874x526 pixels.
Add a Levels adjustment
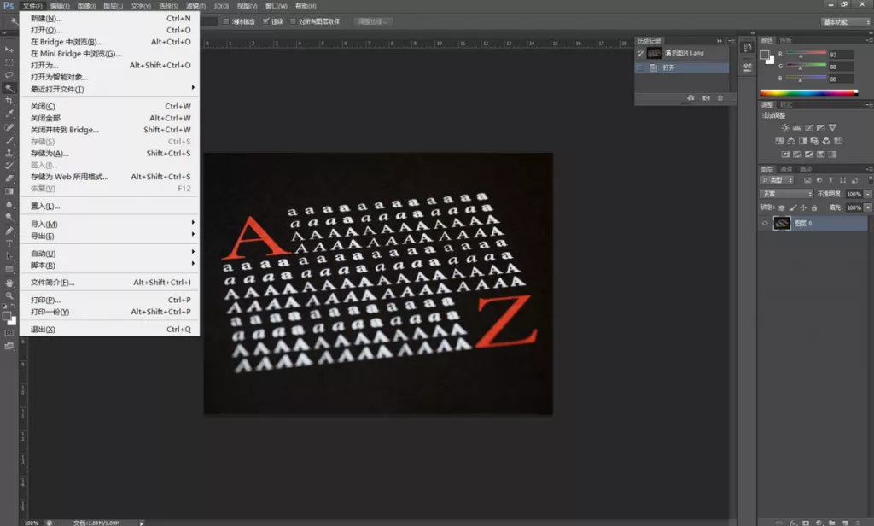click(797, 128)
